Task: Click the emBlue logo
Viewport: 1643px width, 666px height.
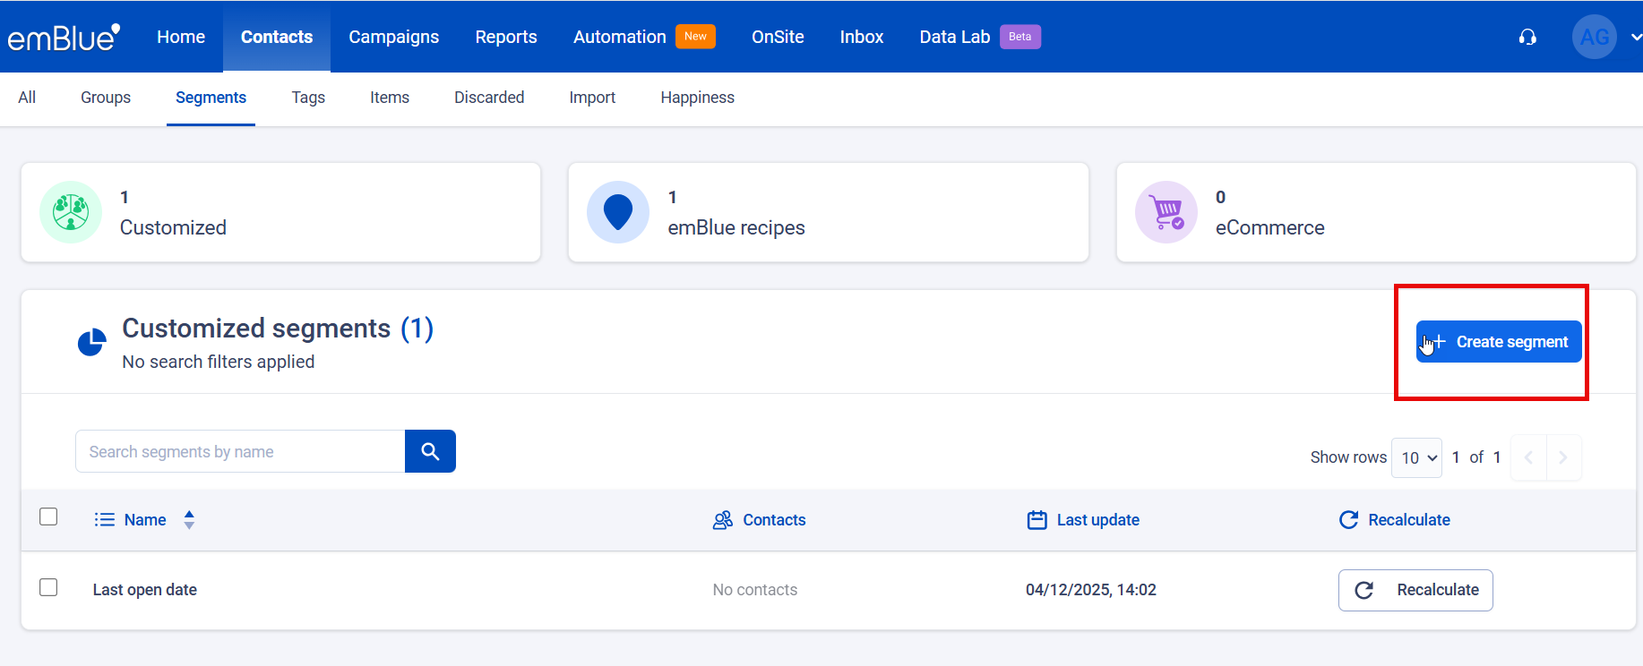Action: pyautogui.click(x=63, y=37)
